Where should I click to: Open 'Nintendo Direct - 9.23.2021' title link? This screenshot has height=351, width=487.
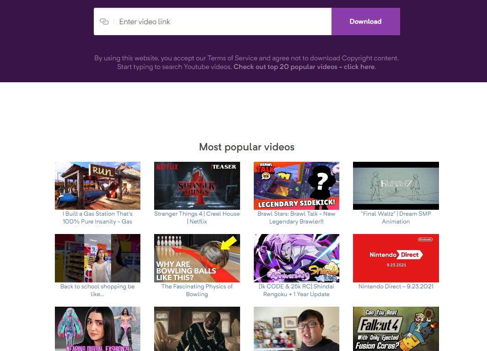(x=396, y=287)
